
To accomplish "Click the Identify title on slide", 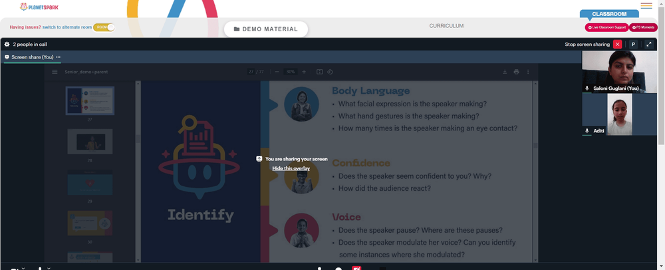I will tap(201, 215).
